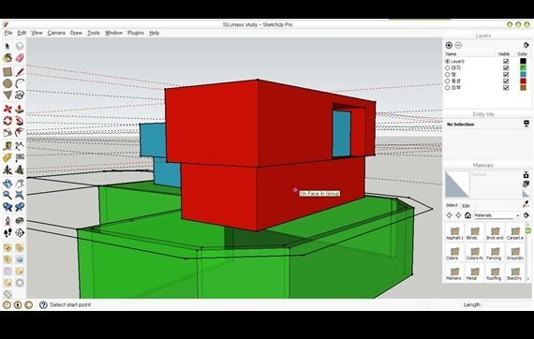
Task: Set the brown-swatch layer as active
Action: pyautogui.click(x=448, y=88)
